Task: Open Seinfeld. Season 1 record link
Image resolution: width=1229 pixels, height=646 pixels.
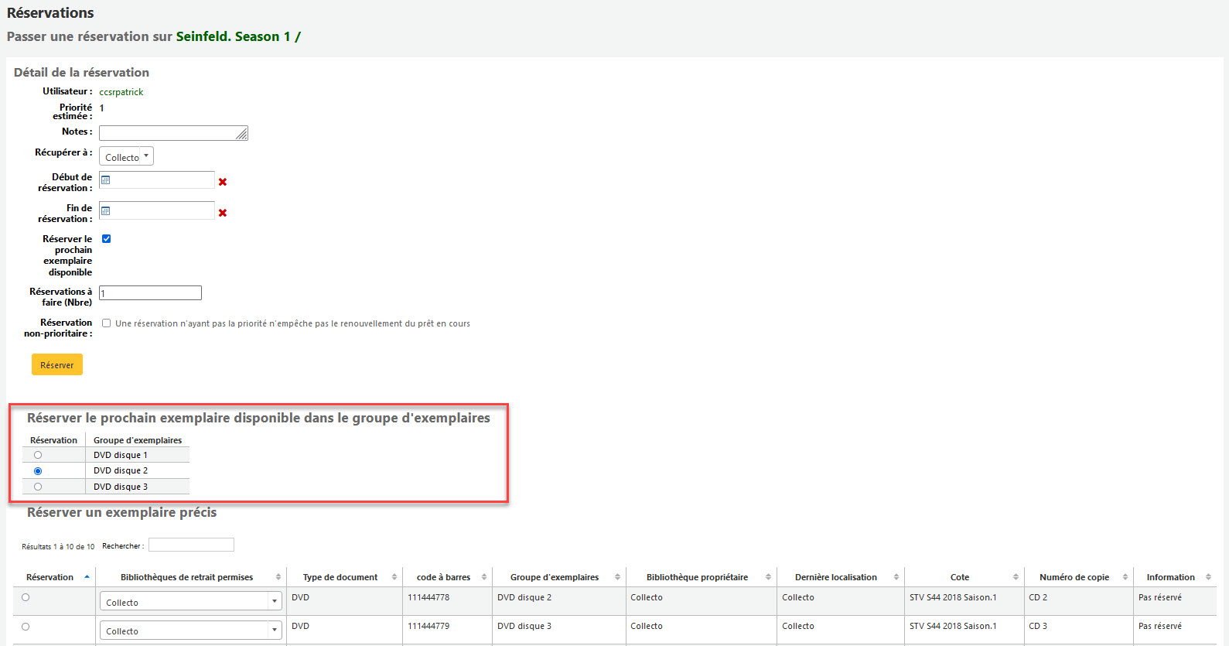Action: pyautogui.click(x=238, y=36)
